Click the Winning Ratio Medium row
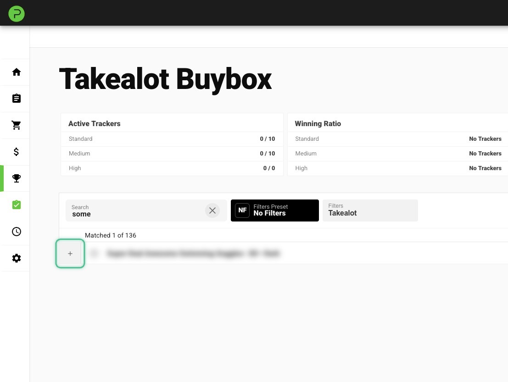This screenshot has width=508, height=382. click(398, 154)
